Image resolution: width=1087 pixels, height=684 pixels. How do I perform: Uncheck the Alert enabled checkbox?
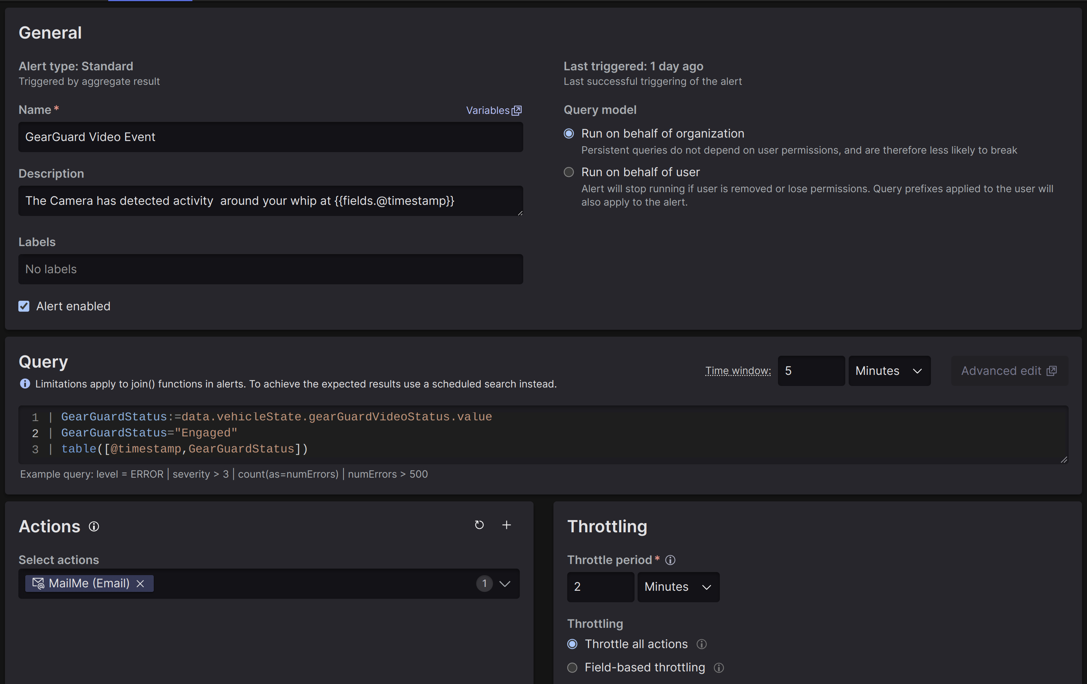[x=24, y=306]
